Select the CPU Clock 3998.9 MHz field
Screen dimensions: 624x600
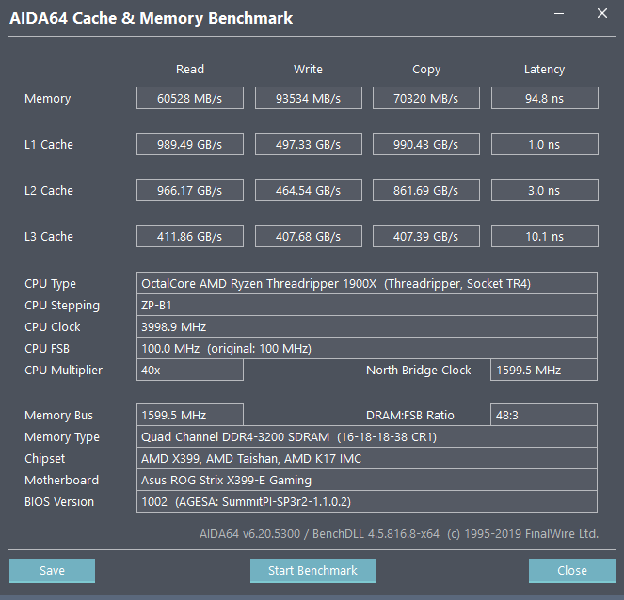(366, 327)
